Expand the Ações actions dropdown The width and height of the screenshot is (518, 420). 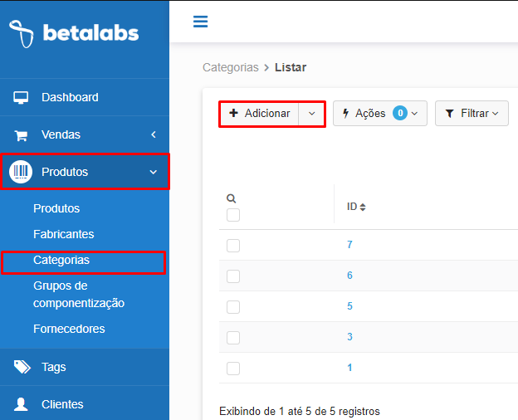click(380, 114)
